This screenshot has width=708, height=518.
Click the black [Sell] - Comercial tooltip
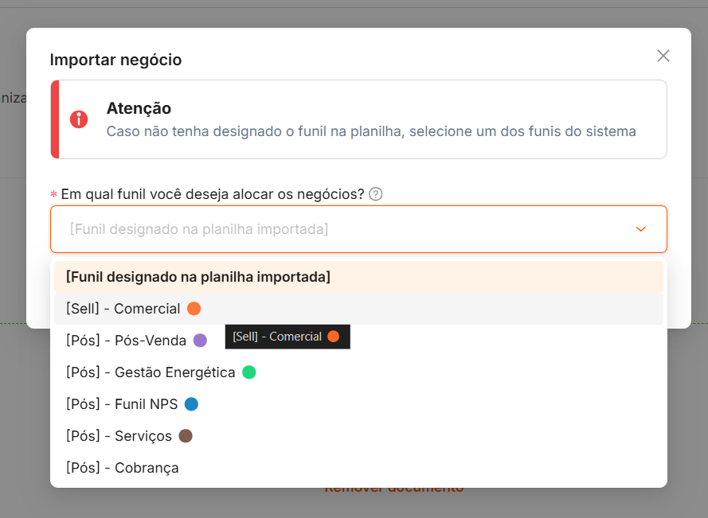[x=287, y=337]
